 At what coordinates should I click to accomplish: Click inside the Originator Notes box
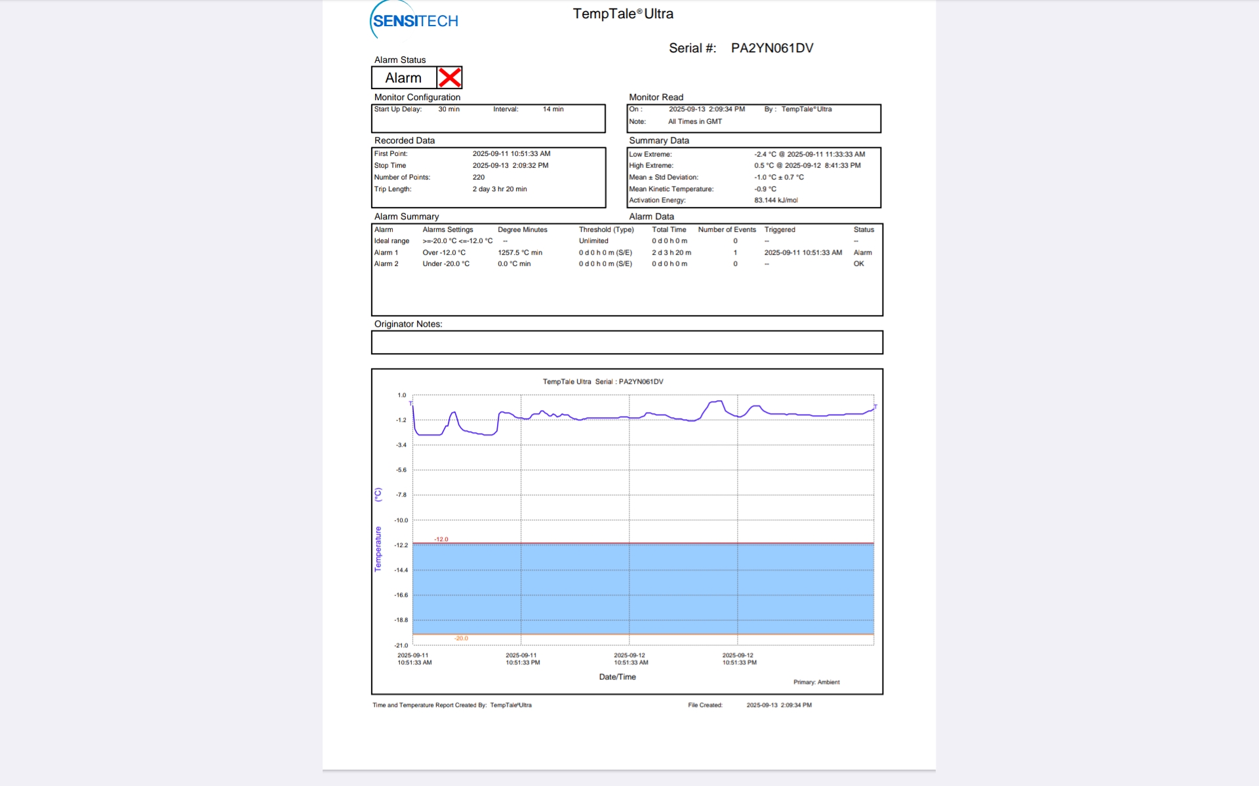tap(626, 342)
